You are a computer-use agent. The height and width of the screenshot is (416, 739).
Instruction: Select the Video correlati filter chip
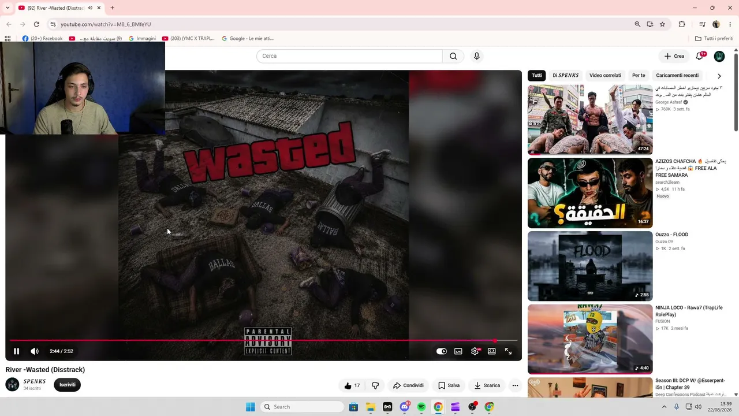pyautogui.click(x=605, y=76)
